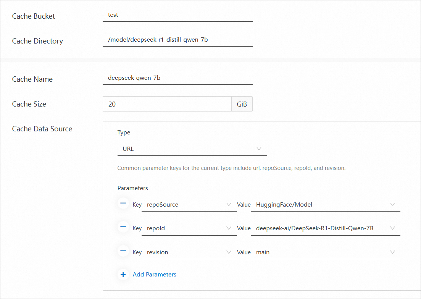
Task: Open the main value dropdown for revision
Action: point(392,252)
